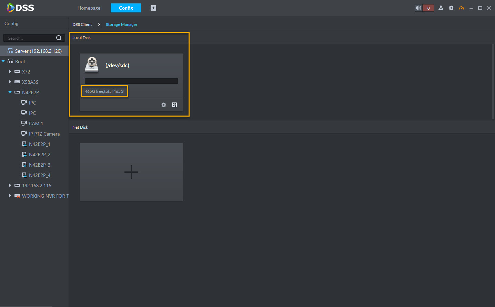The height and width of the screenshot is (307, 495).
Task: Collapse the Root node arrow
Action: pyautogui.click(x=3, y=61)
